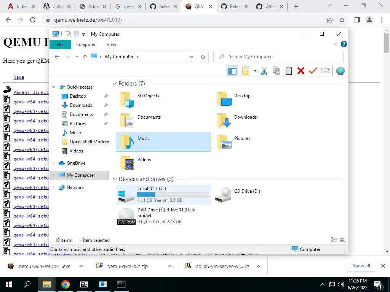This screenshot has width=390, height=292.
Task: Select the Pictures folder in Folders group
Action: (260, 142)
